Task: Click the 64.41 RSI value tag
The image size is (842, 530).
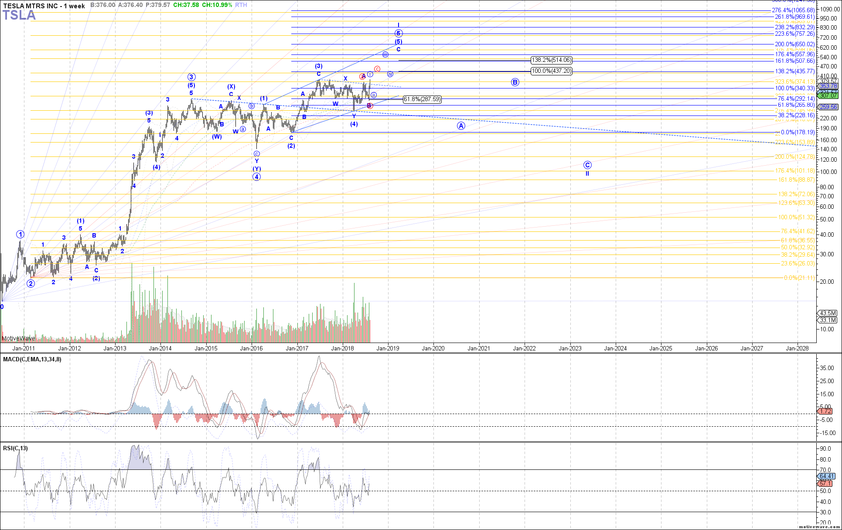Action: [x=827, y=476]
